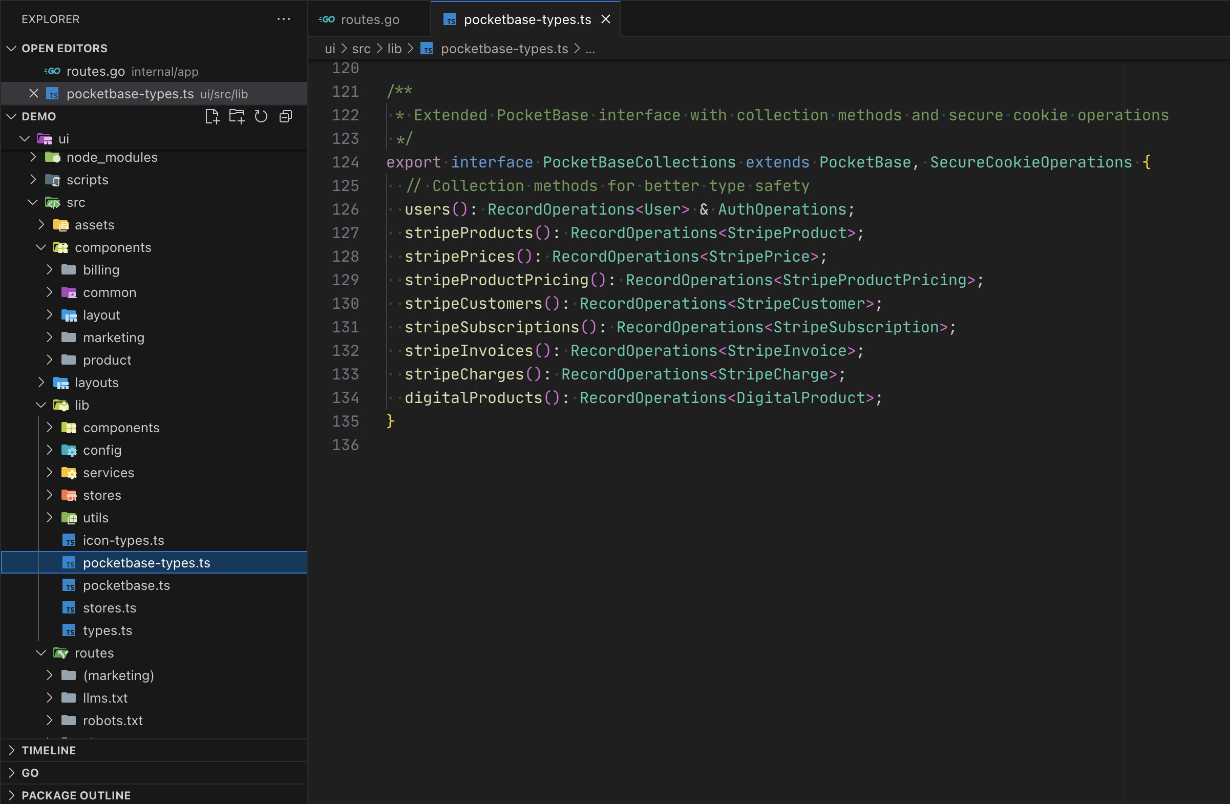
Task: Open the Explorer more actions ellipsis
Action: (284, 19)
